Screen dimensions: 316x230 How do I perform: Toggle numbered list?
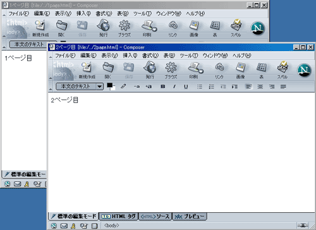click(x=211, y=87)
